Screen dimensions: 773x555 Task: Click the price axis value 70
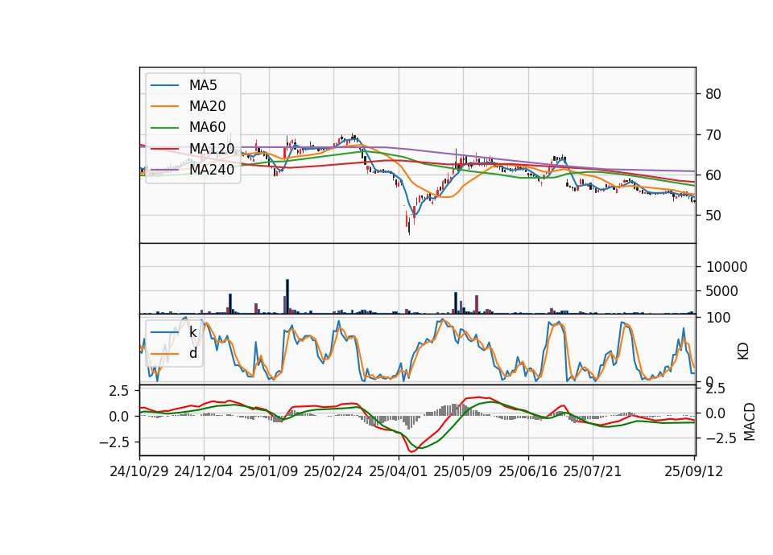(713, 134)
